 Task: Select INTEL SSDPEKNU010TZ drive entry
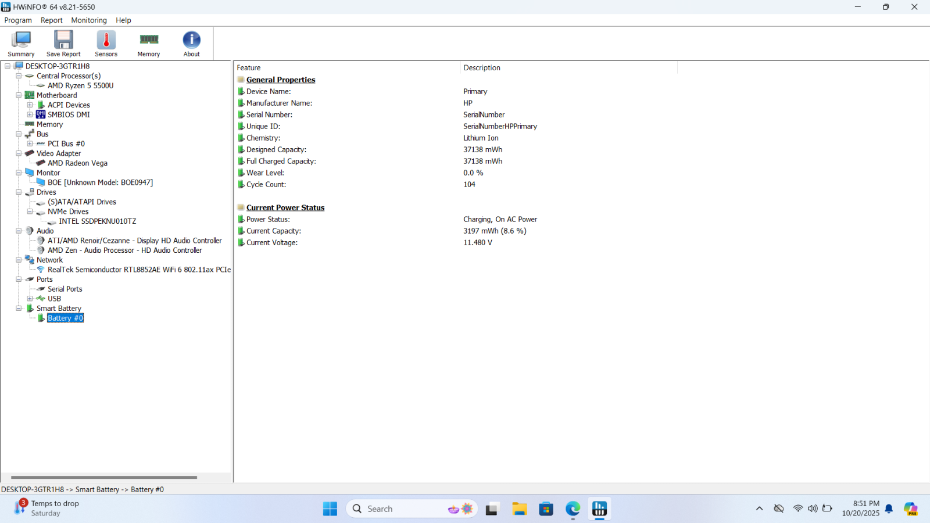pos(97,221)
